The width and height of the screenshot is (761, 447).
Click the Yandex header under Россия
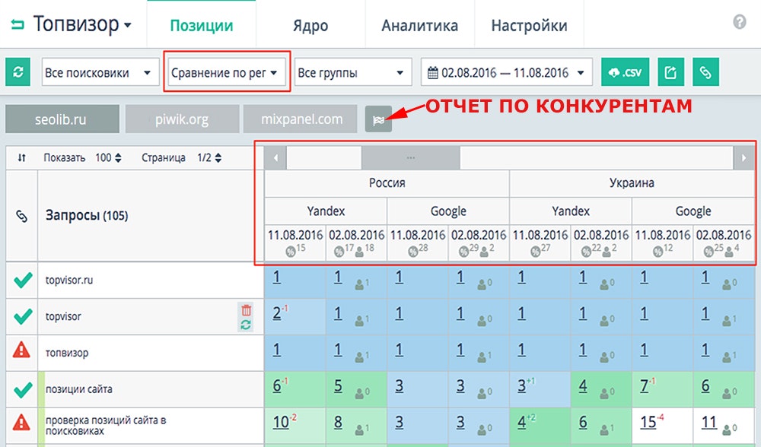[326, 211]
